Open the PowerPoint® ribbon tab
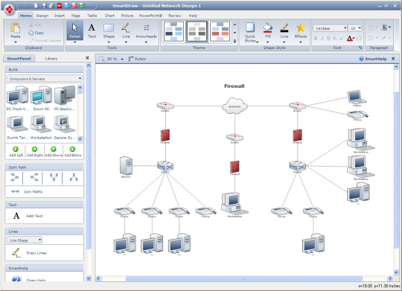This screenshot has height=291, width=402. click(150, 16)
